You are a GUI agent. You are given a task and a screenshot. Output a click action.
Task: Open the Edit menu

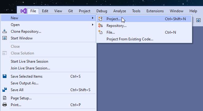(45, 11)
